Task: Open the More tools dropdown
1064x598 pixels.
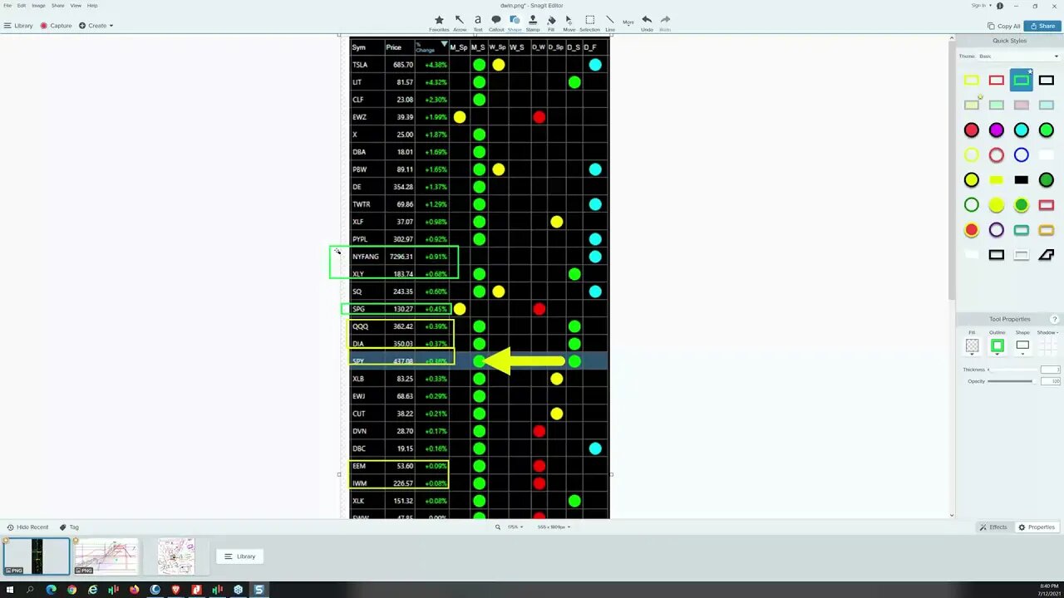Action: [x=628, y=22]
